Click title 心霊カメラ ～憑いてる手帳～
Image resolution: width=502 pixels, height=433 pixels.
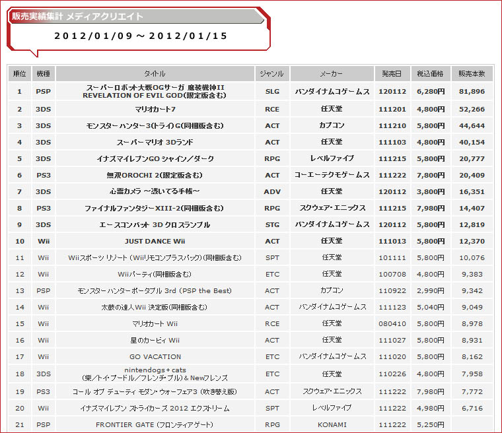point(155,191)
